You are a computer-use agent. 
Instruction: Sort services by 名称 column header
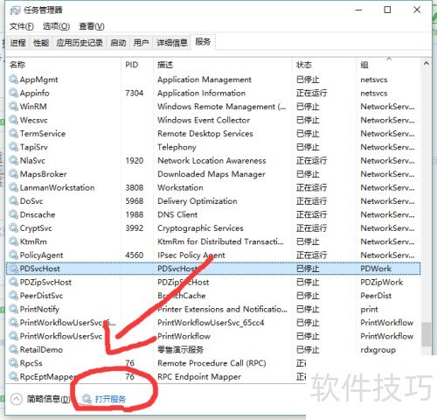(64, 65)
